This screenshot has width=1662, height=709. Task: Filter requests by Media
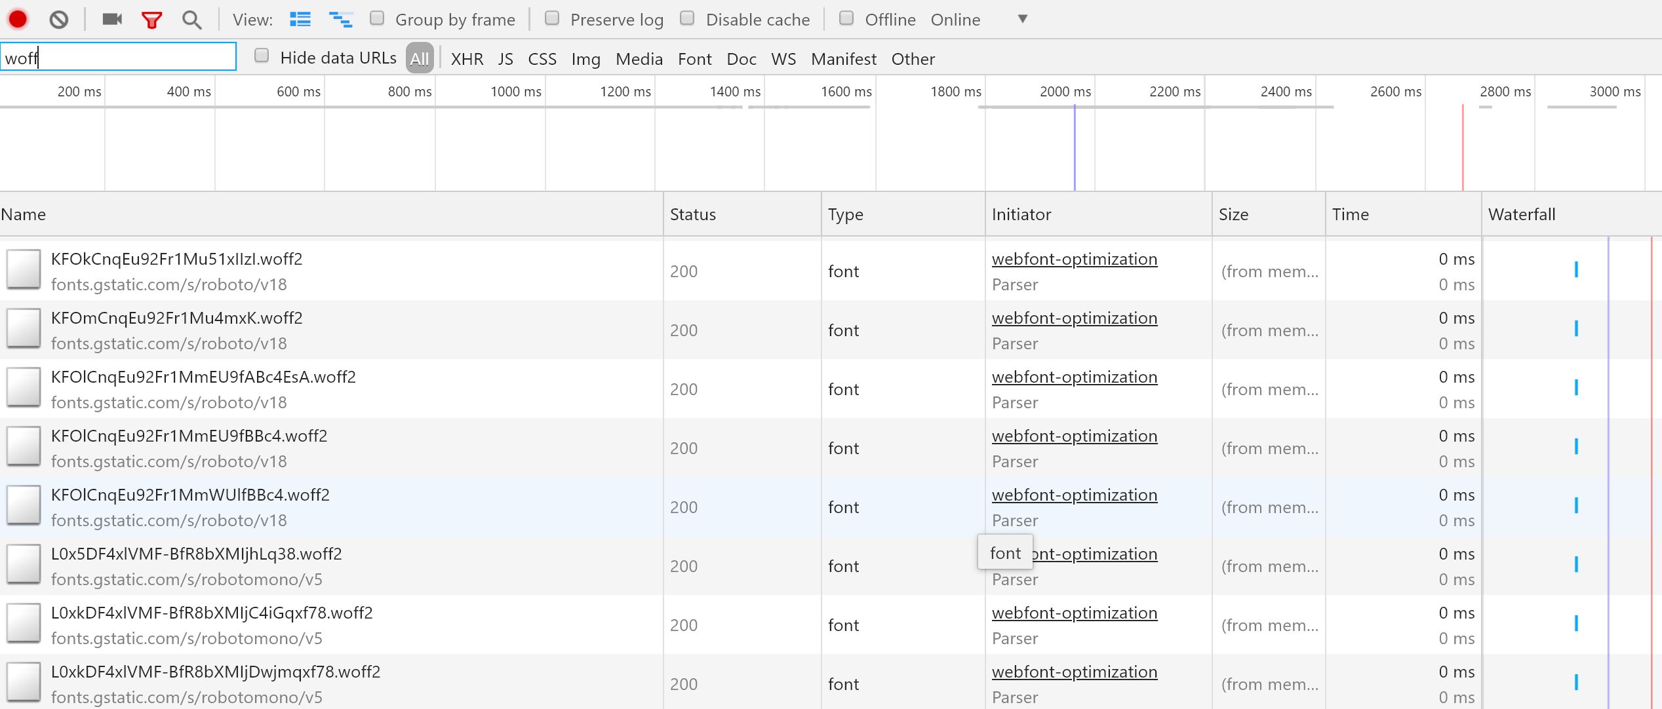639,59
